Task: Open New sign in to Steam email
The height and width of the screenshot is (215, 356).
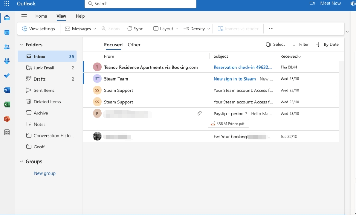Action: 211,79
